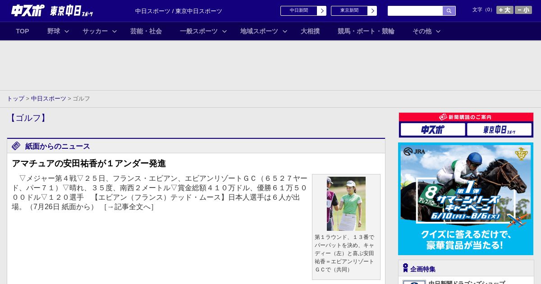This screenshot has width=541, height=284.
Task: Open the その他 menu
Action: [x=422, y=31]
